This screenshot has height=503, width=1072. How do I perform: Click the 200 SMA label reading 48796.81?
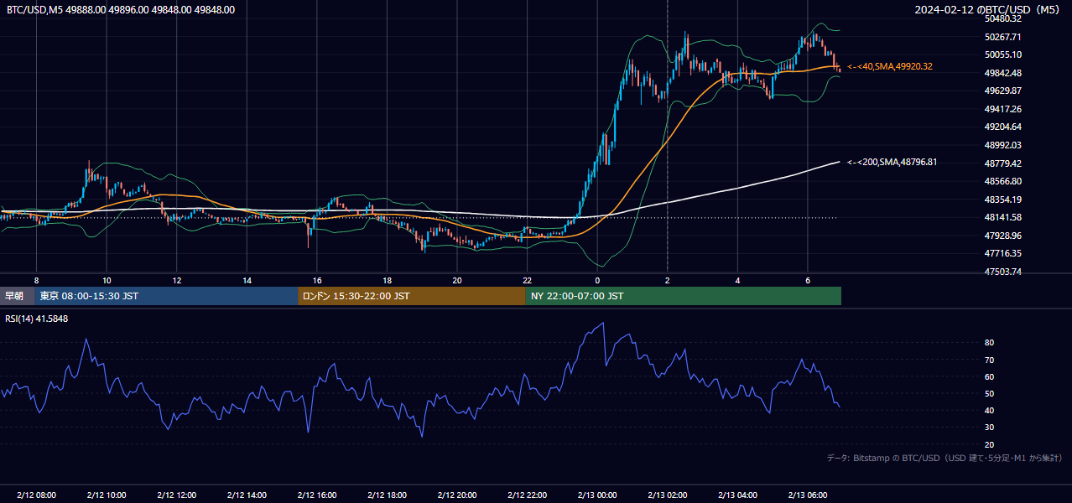[892, 162]
